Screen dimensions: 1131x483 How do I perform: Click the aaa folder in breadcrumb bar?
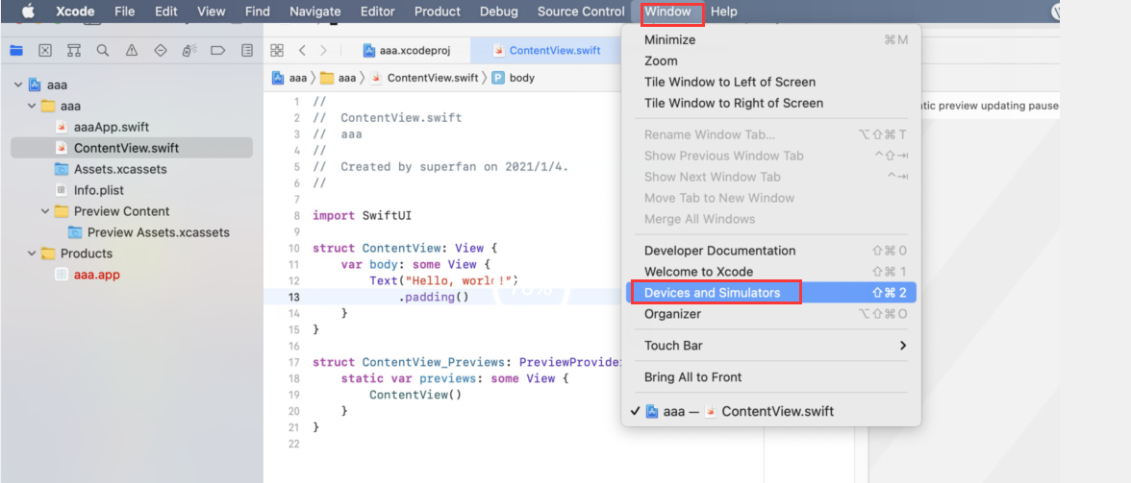[338, 78]
